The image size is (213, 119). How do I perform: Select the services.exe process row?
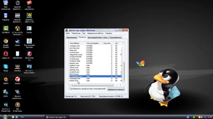pyautogui.click(x=96, y=48)
